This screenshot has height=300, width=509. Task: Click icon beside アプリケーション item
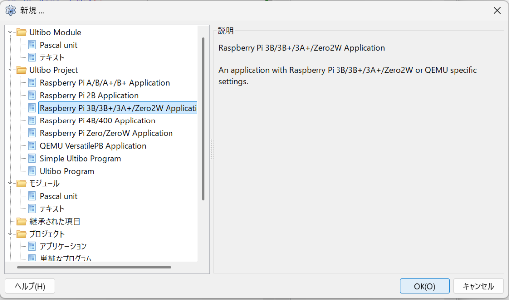click(32, 246)
